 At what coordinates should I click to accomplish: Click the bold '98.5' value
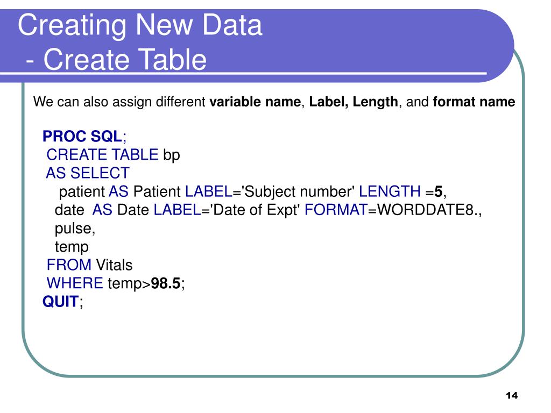166,283
